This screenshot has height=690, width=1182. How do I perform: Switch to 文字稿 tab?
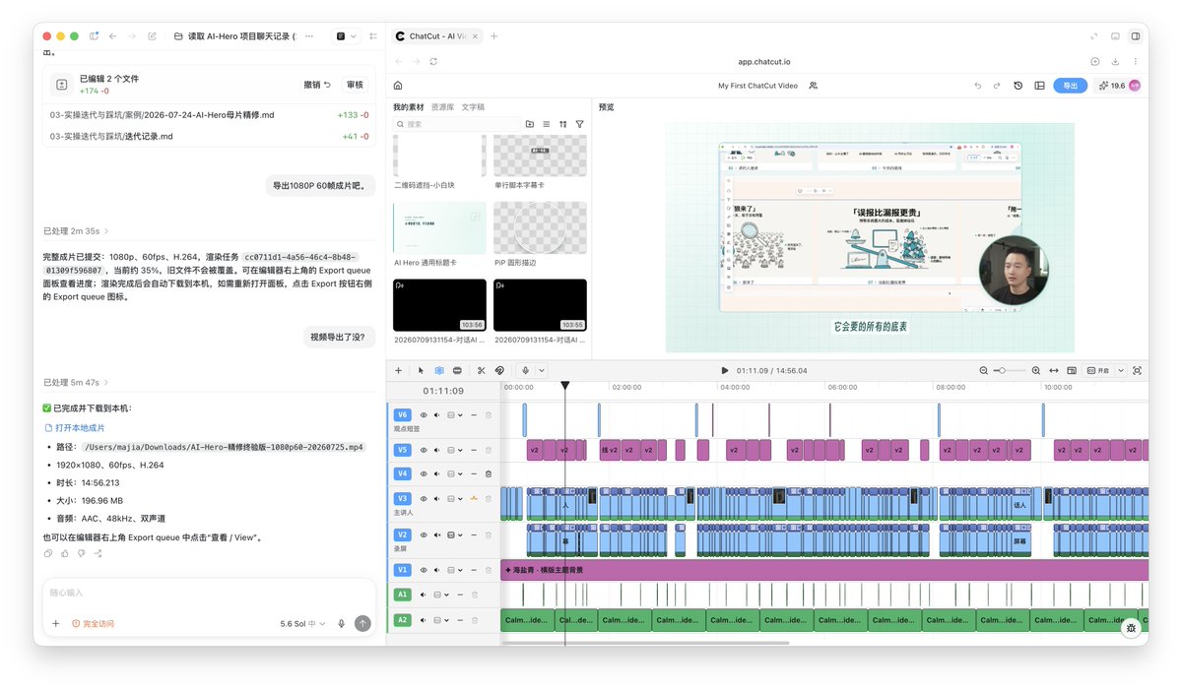point(473,106)
